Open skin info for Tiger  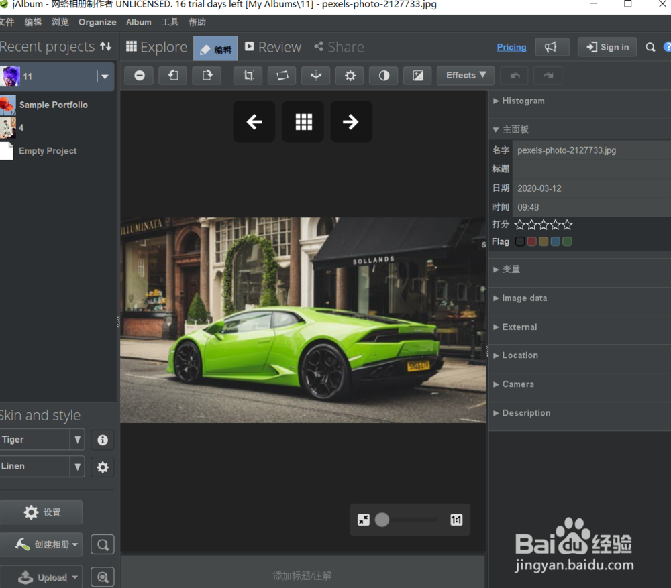[103, 440]
